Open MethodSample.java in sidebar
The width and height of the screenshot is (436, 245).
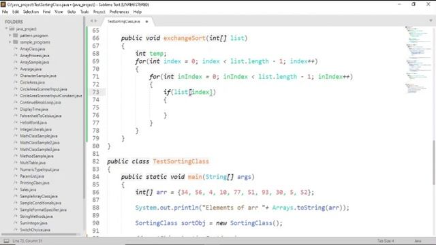tap(37, 156)
